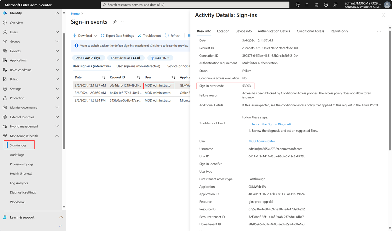Open the more options ellipsis in Activity Details
The image size is (392, 231).
point(379,31)
